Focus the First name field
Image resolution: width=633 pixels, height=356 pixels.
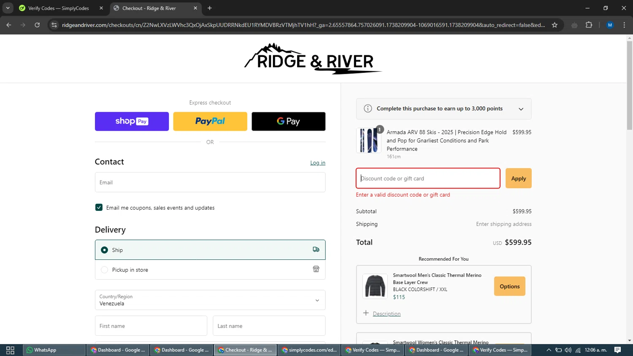[x=151, y=326]
